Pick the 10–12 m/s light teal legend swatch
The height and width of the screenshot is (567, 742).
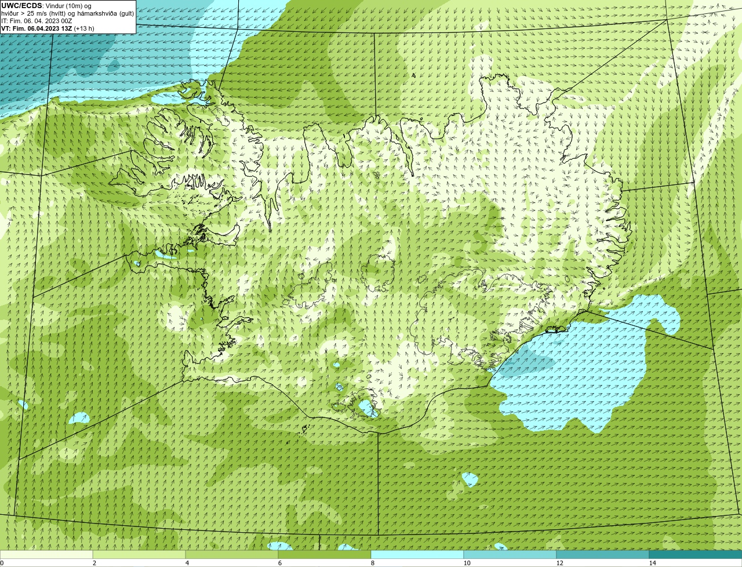(510, 554)
